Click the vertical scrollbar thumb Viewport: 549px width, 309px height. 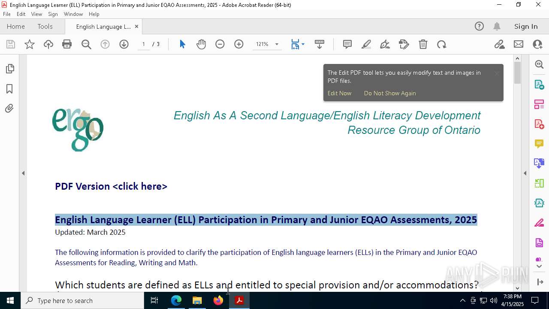coord(517,73)
